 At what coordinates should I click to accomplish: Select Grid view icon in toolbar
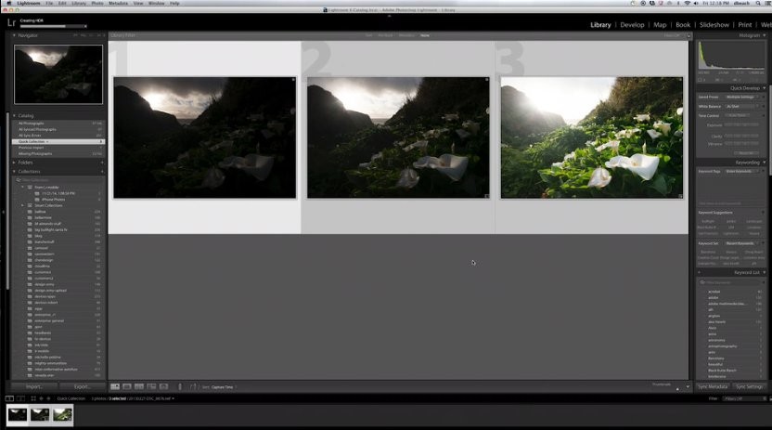tap(115, 386)
